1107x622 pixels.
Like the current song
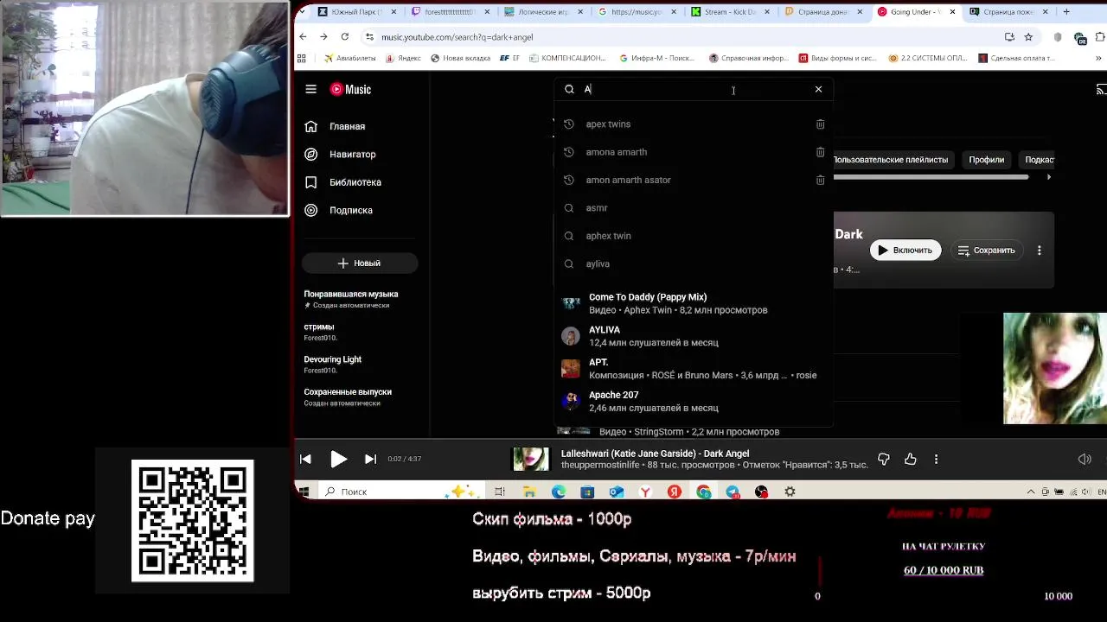coord(910,459)
